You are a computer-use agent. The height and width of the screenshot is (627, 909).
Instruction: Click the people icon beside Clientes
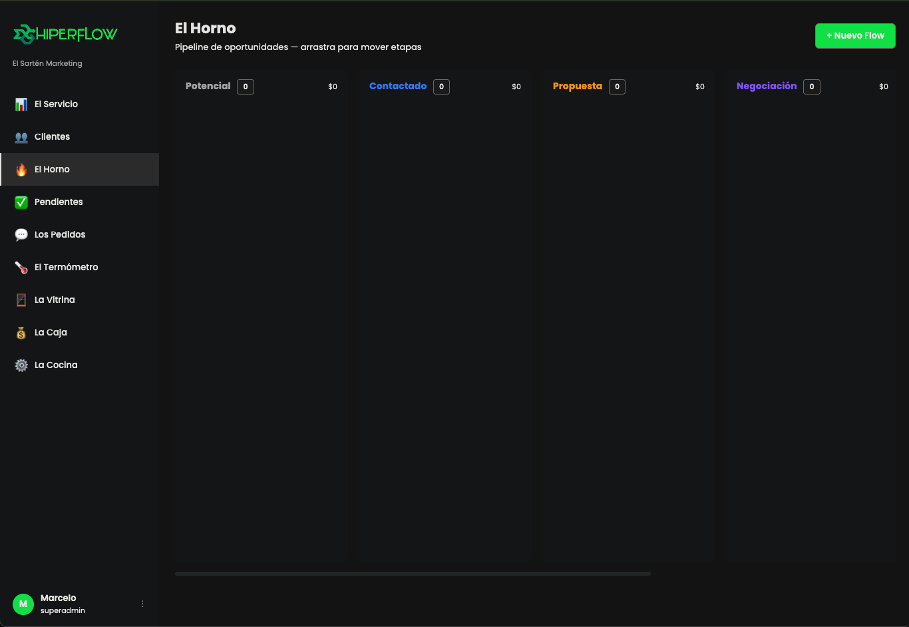[21, 137]
